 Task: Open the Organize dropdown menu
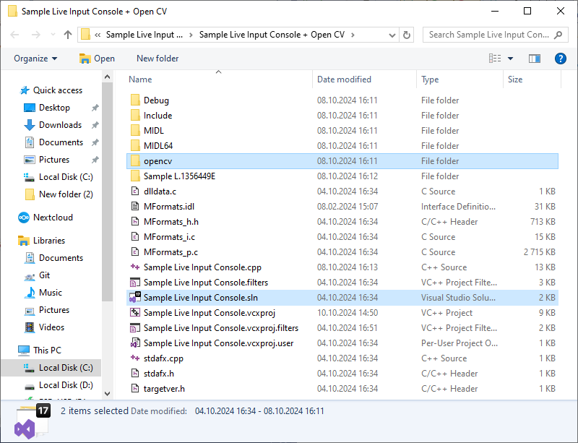click(x=35, y=59)
